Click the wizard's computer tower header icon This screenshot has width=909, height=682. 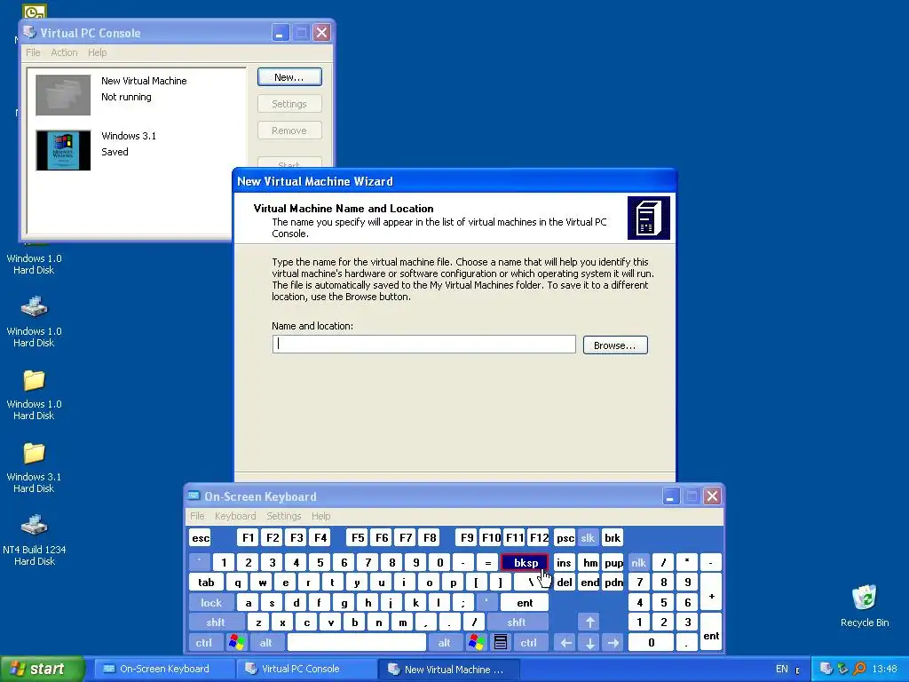click(649, 218)
